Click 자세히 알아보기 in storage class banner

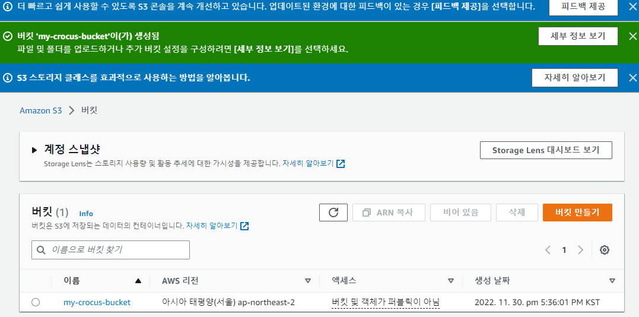(574, 78)
